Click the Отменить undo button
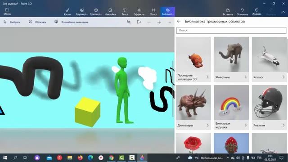288x162 pixels. point(242,12)
